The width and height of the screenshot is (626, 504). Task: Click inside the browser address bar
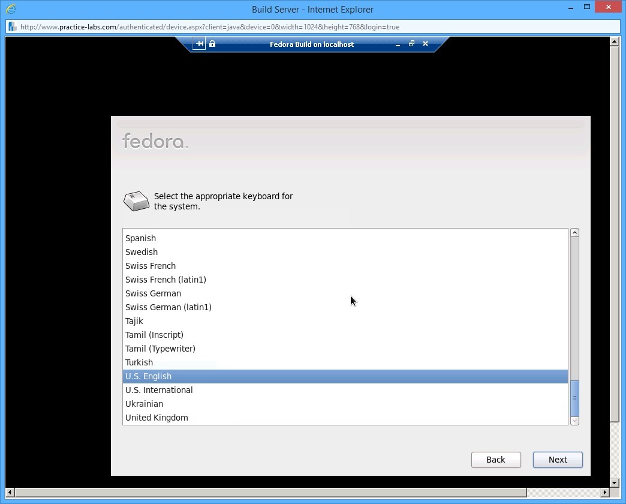(x=240, y=26)
